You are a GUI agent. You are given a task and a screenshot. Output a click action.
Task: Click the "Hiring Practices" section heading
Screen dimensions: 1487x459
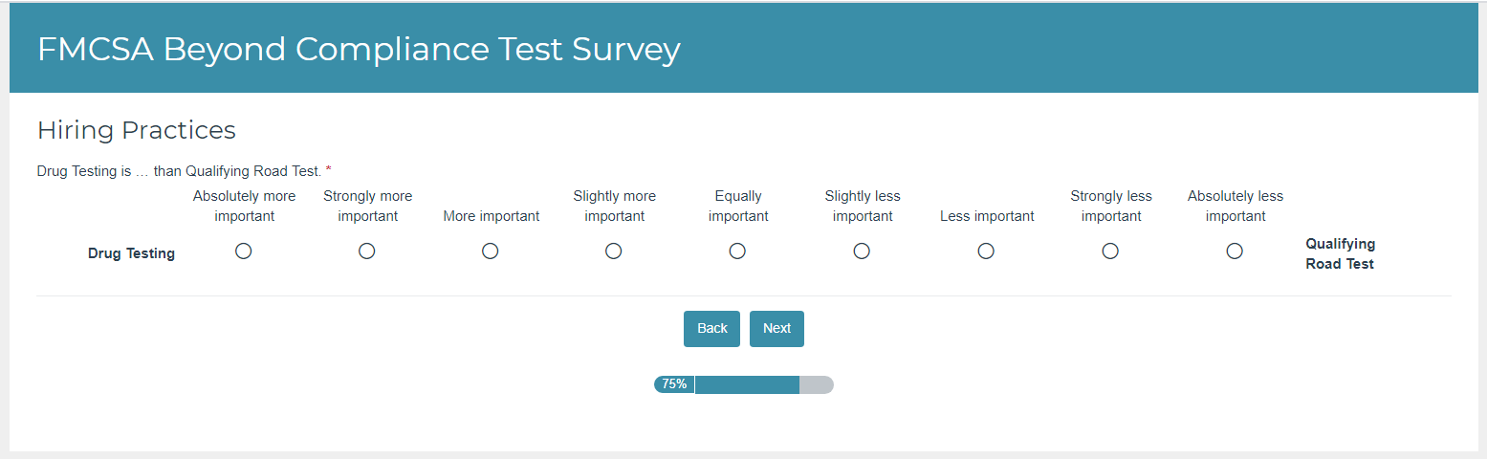pos(136,130)
